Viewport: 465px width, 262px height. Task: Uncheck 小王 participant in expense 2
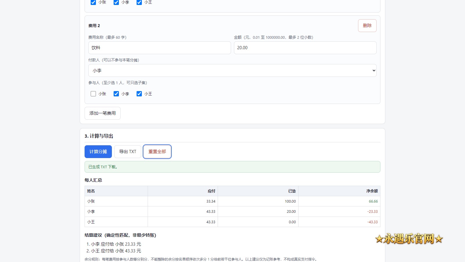pos(139,94)
